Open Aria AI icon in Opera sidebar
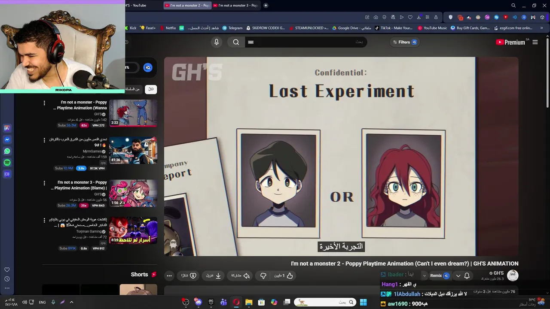Viewport: 550px width, 309px height. 7,128
